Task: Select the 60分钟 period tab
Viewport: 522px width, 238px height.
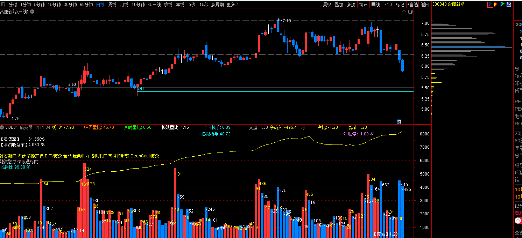Action: coord(86,5)
